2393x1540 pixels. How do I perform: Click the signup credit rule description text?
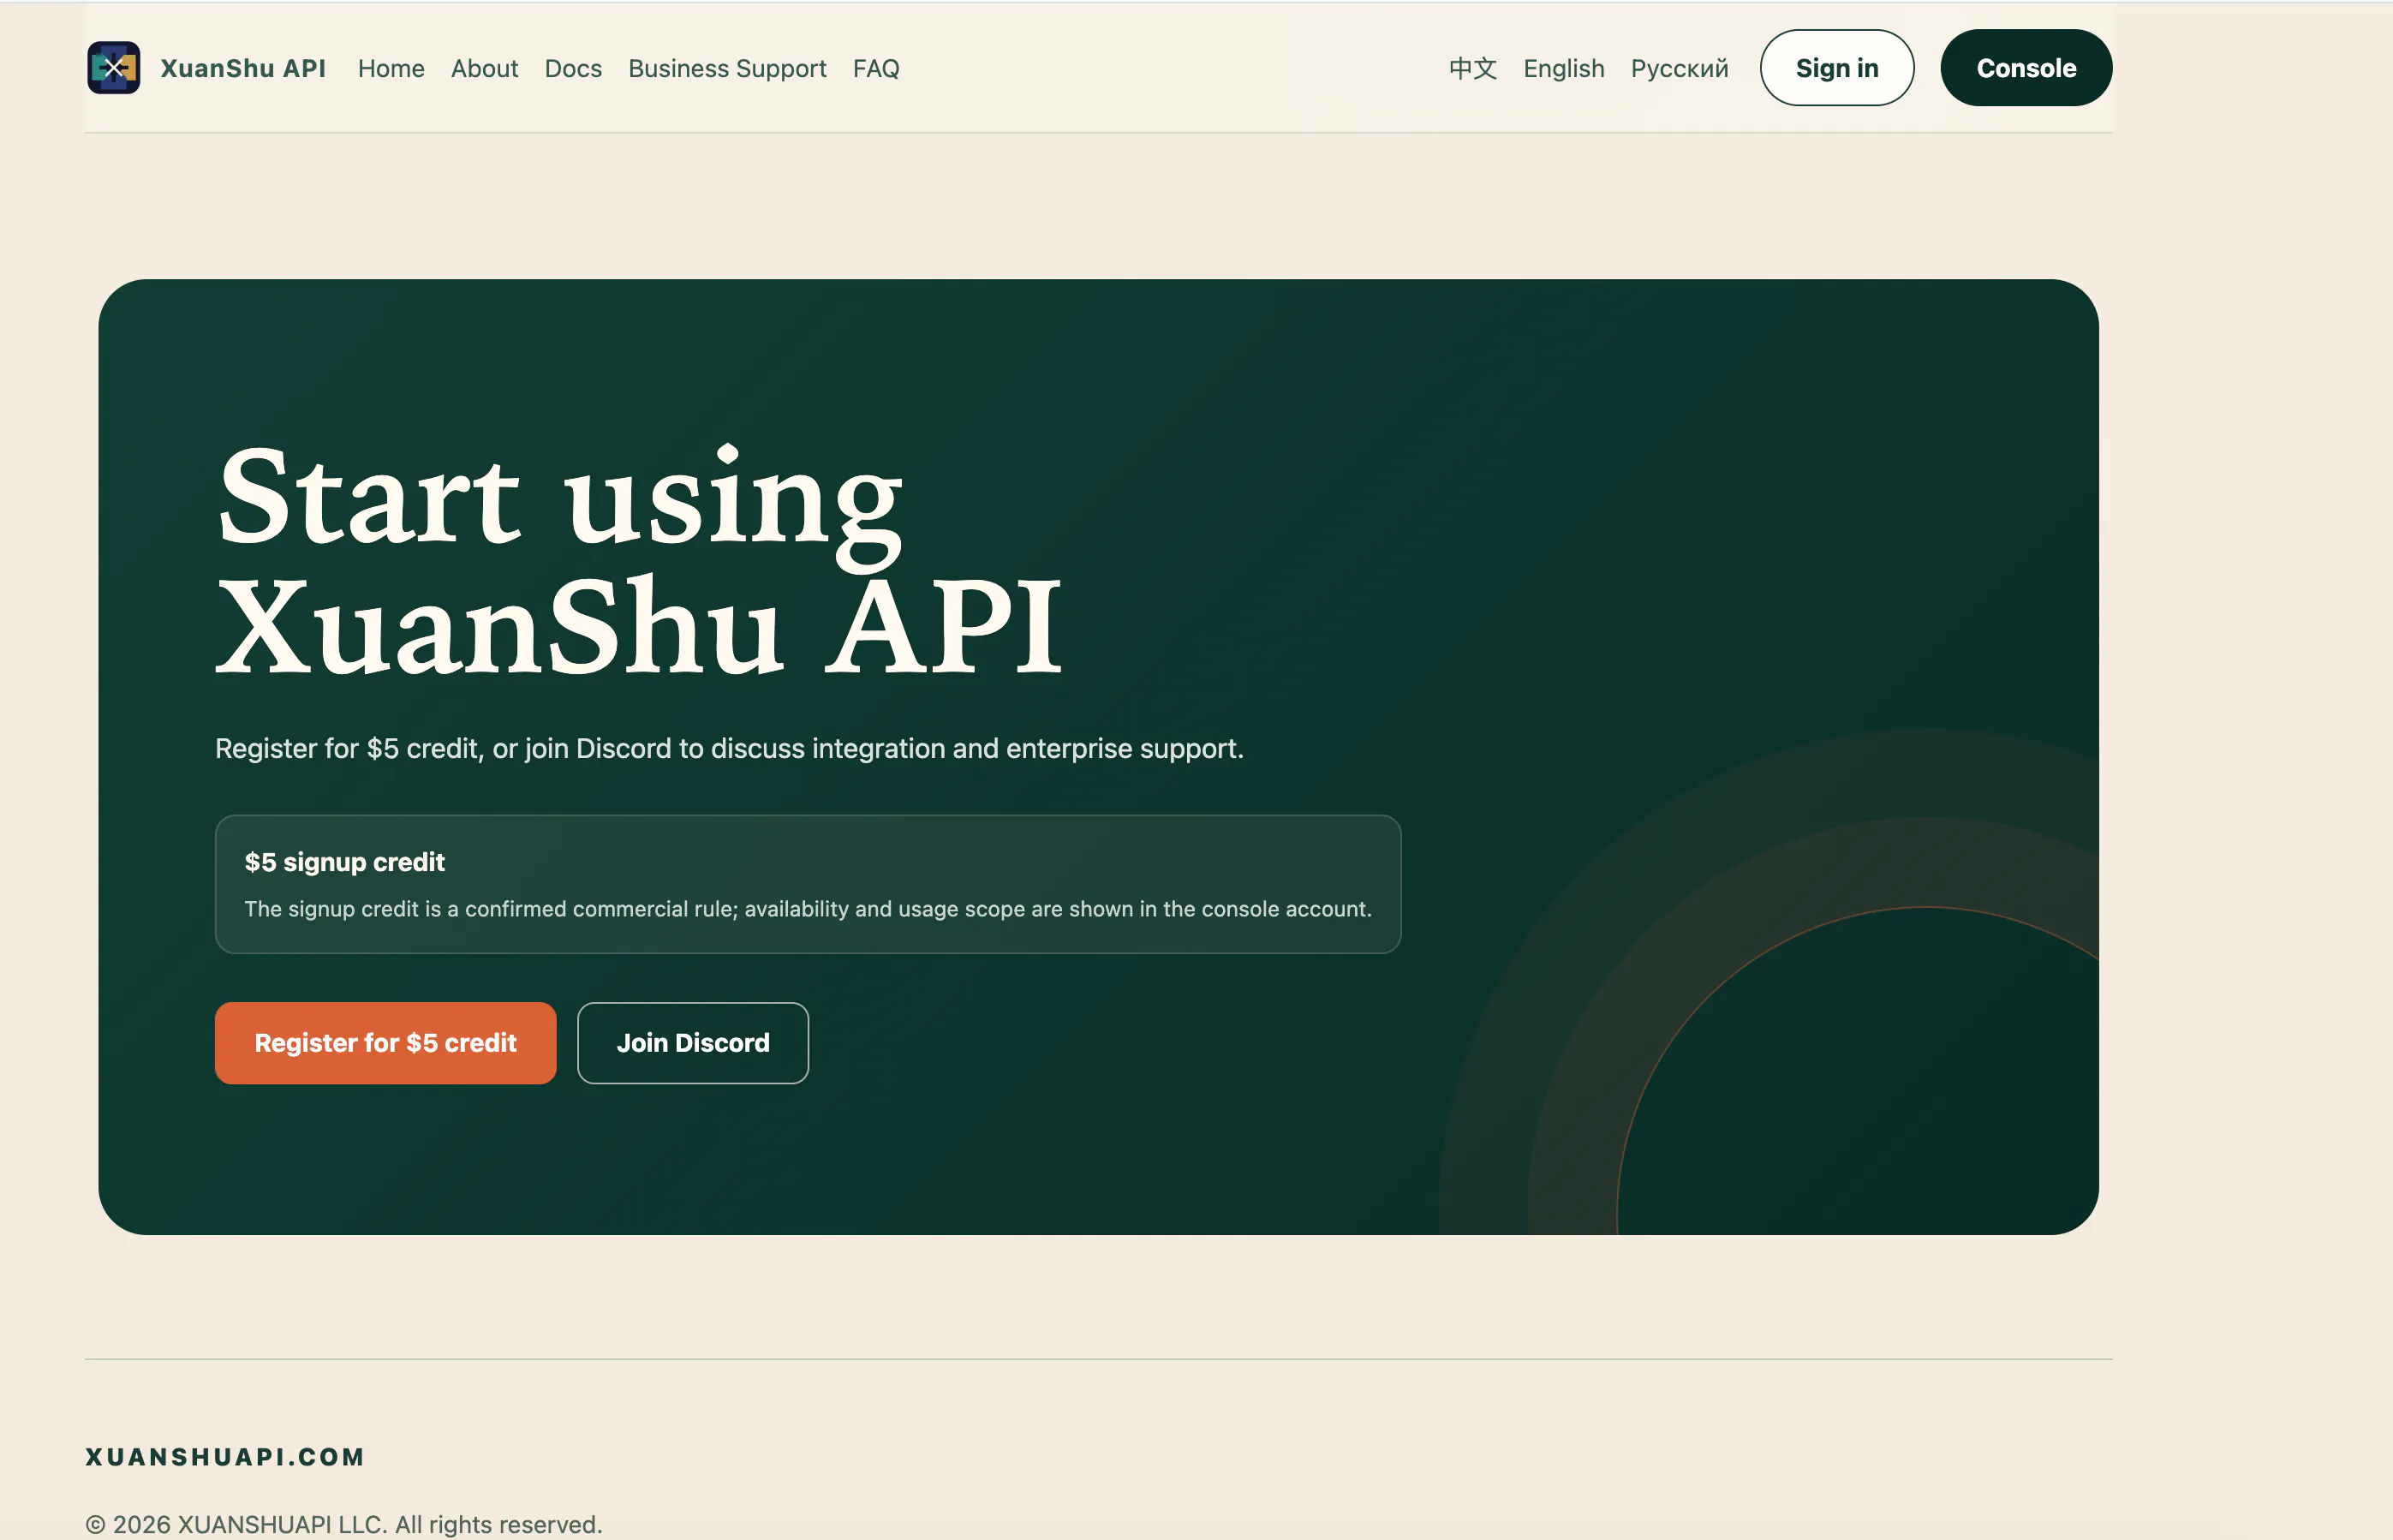[808, 909]
